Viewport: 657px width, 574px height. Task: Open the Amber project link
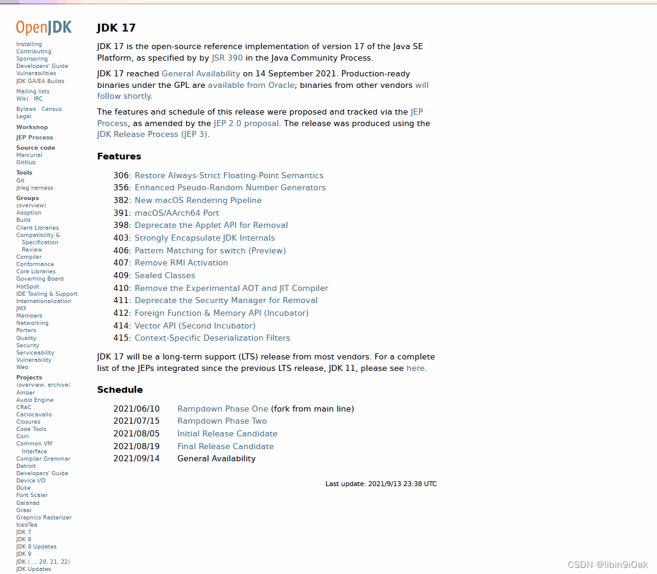point(25,392)
